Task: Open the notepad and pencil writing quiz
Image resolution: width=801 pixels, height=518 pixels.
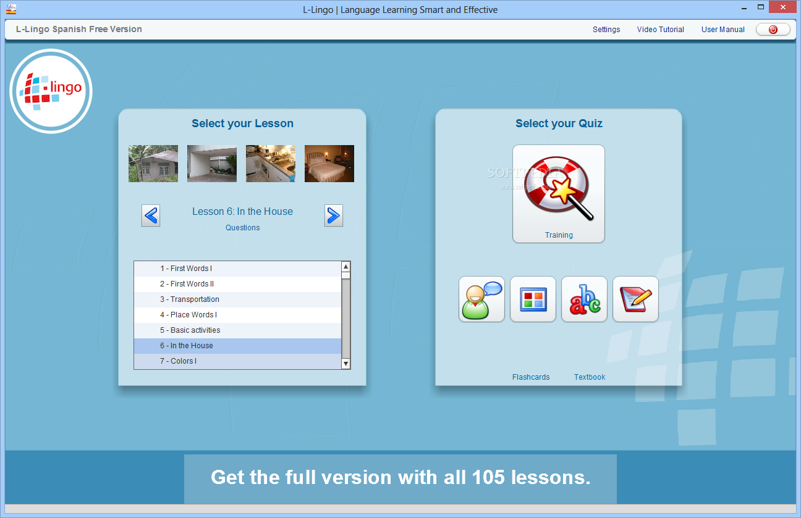Action: 635,299
